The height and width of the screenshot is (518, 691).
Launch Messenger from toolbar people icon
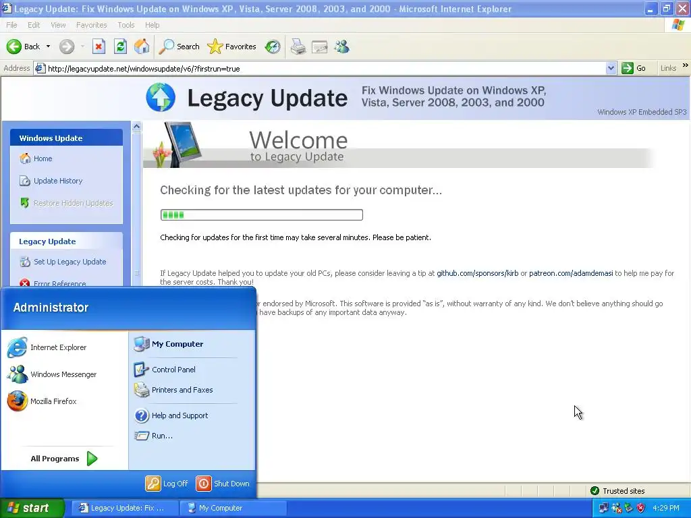[x=341, y=47]
